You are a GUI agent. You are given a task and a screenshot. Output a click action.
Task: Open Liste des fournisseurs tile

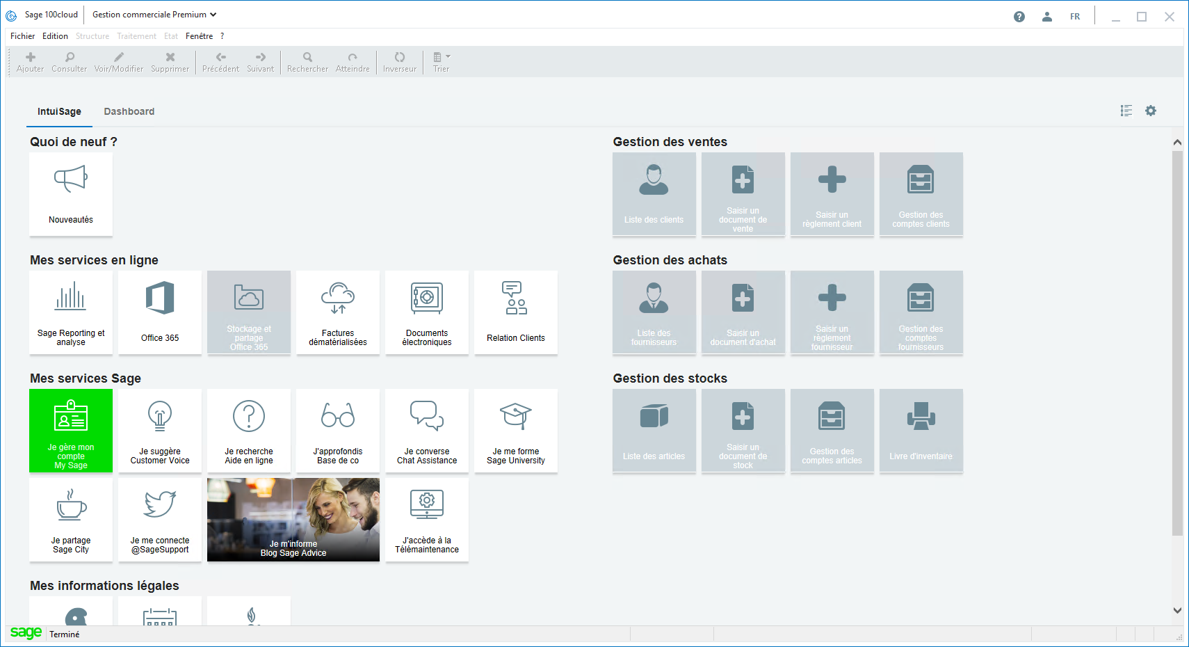point(654,312)
